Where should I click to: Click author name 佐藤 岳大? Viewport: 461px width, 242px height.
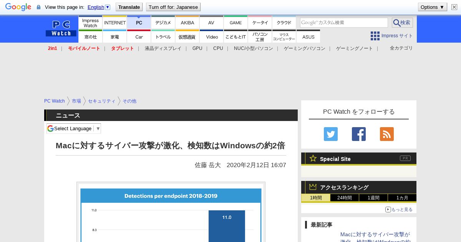208,165
